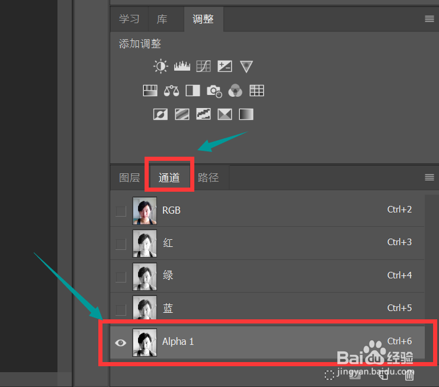Select the 红 channel thumbnail

click(145, 243)
